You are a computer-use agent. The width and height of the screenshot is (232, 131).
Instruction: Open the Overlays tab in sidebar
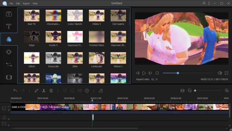point(9,52)
